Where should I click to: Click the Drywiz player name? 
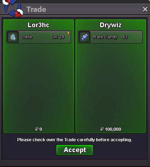(111, 25)
